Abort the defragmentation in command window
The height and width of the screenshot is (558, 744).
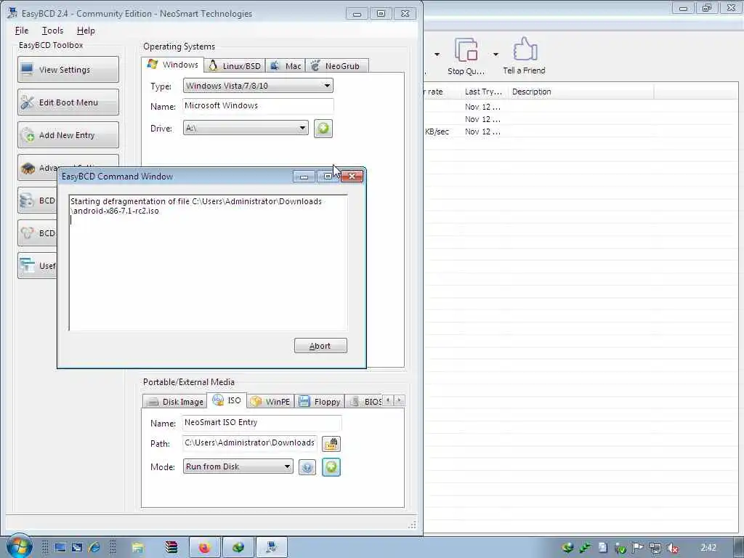[320, 345]
